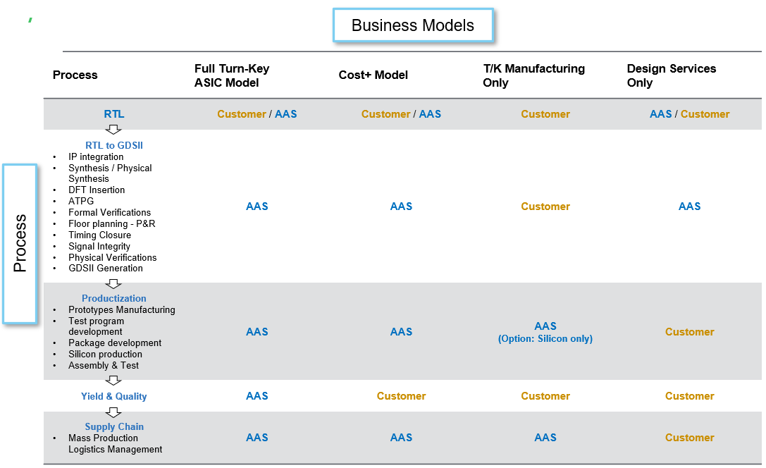Screen dimensions: 766x468
Task: Click the arrow above the Supply Chain heading
Action: (x=113, y=412)
